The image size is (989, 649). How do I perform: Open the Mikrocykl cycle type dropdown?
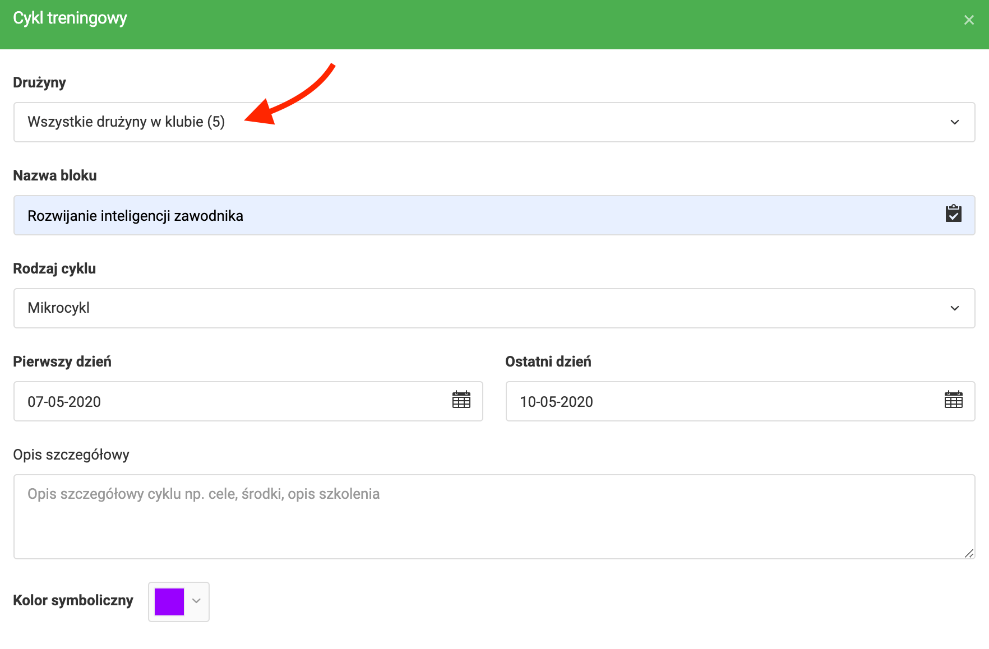(x=482, y=308)
